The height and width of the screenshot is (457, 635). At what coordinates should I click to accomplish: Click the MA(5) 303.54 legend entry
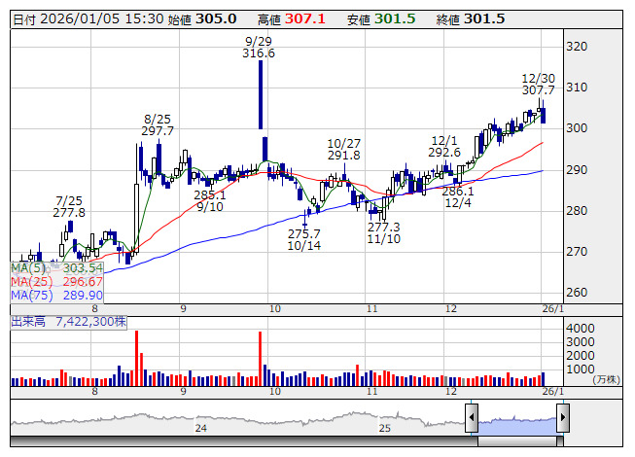tap(56, 268)
